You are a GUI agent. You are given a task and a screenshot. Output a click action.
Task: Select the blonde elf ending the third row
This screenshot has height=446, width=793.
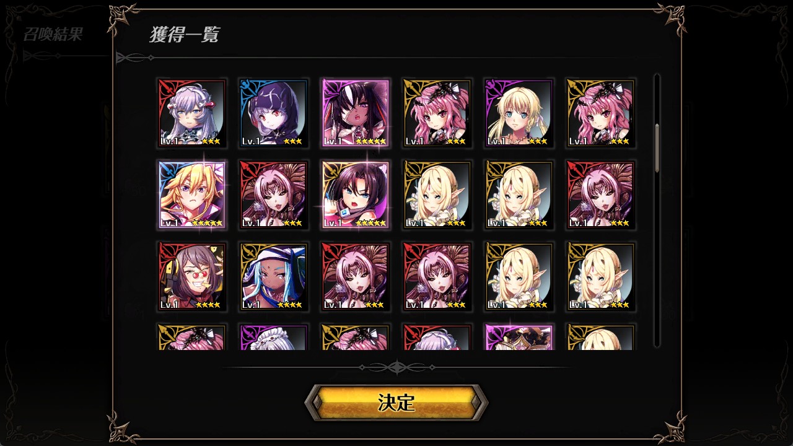(x=601, y=276)
